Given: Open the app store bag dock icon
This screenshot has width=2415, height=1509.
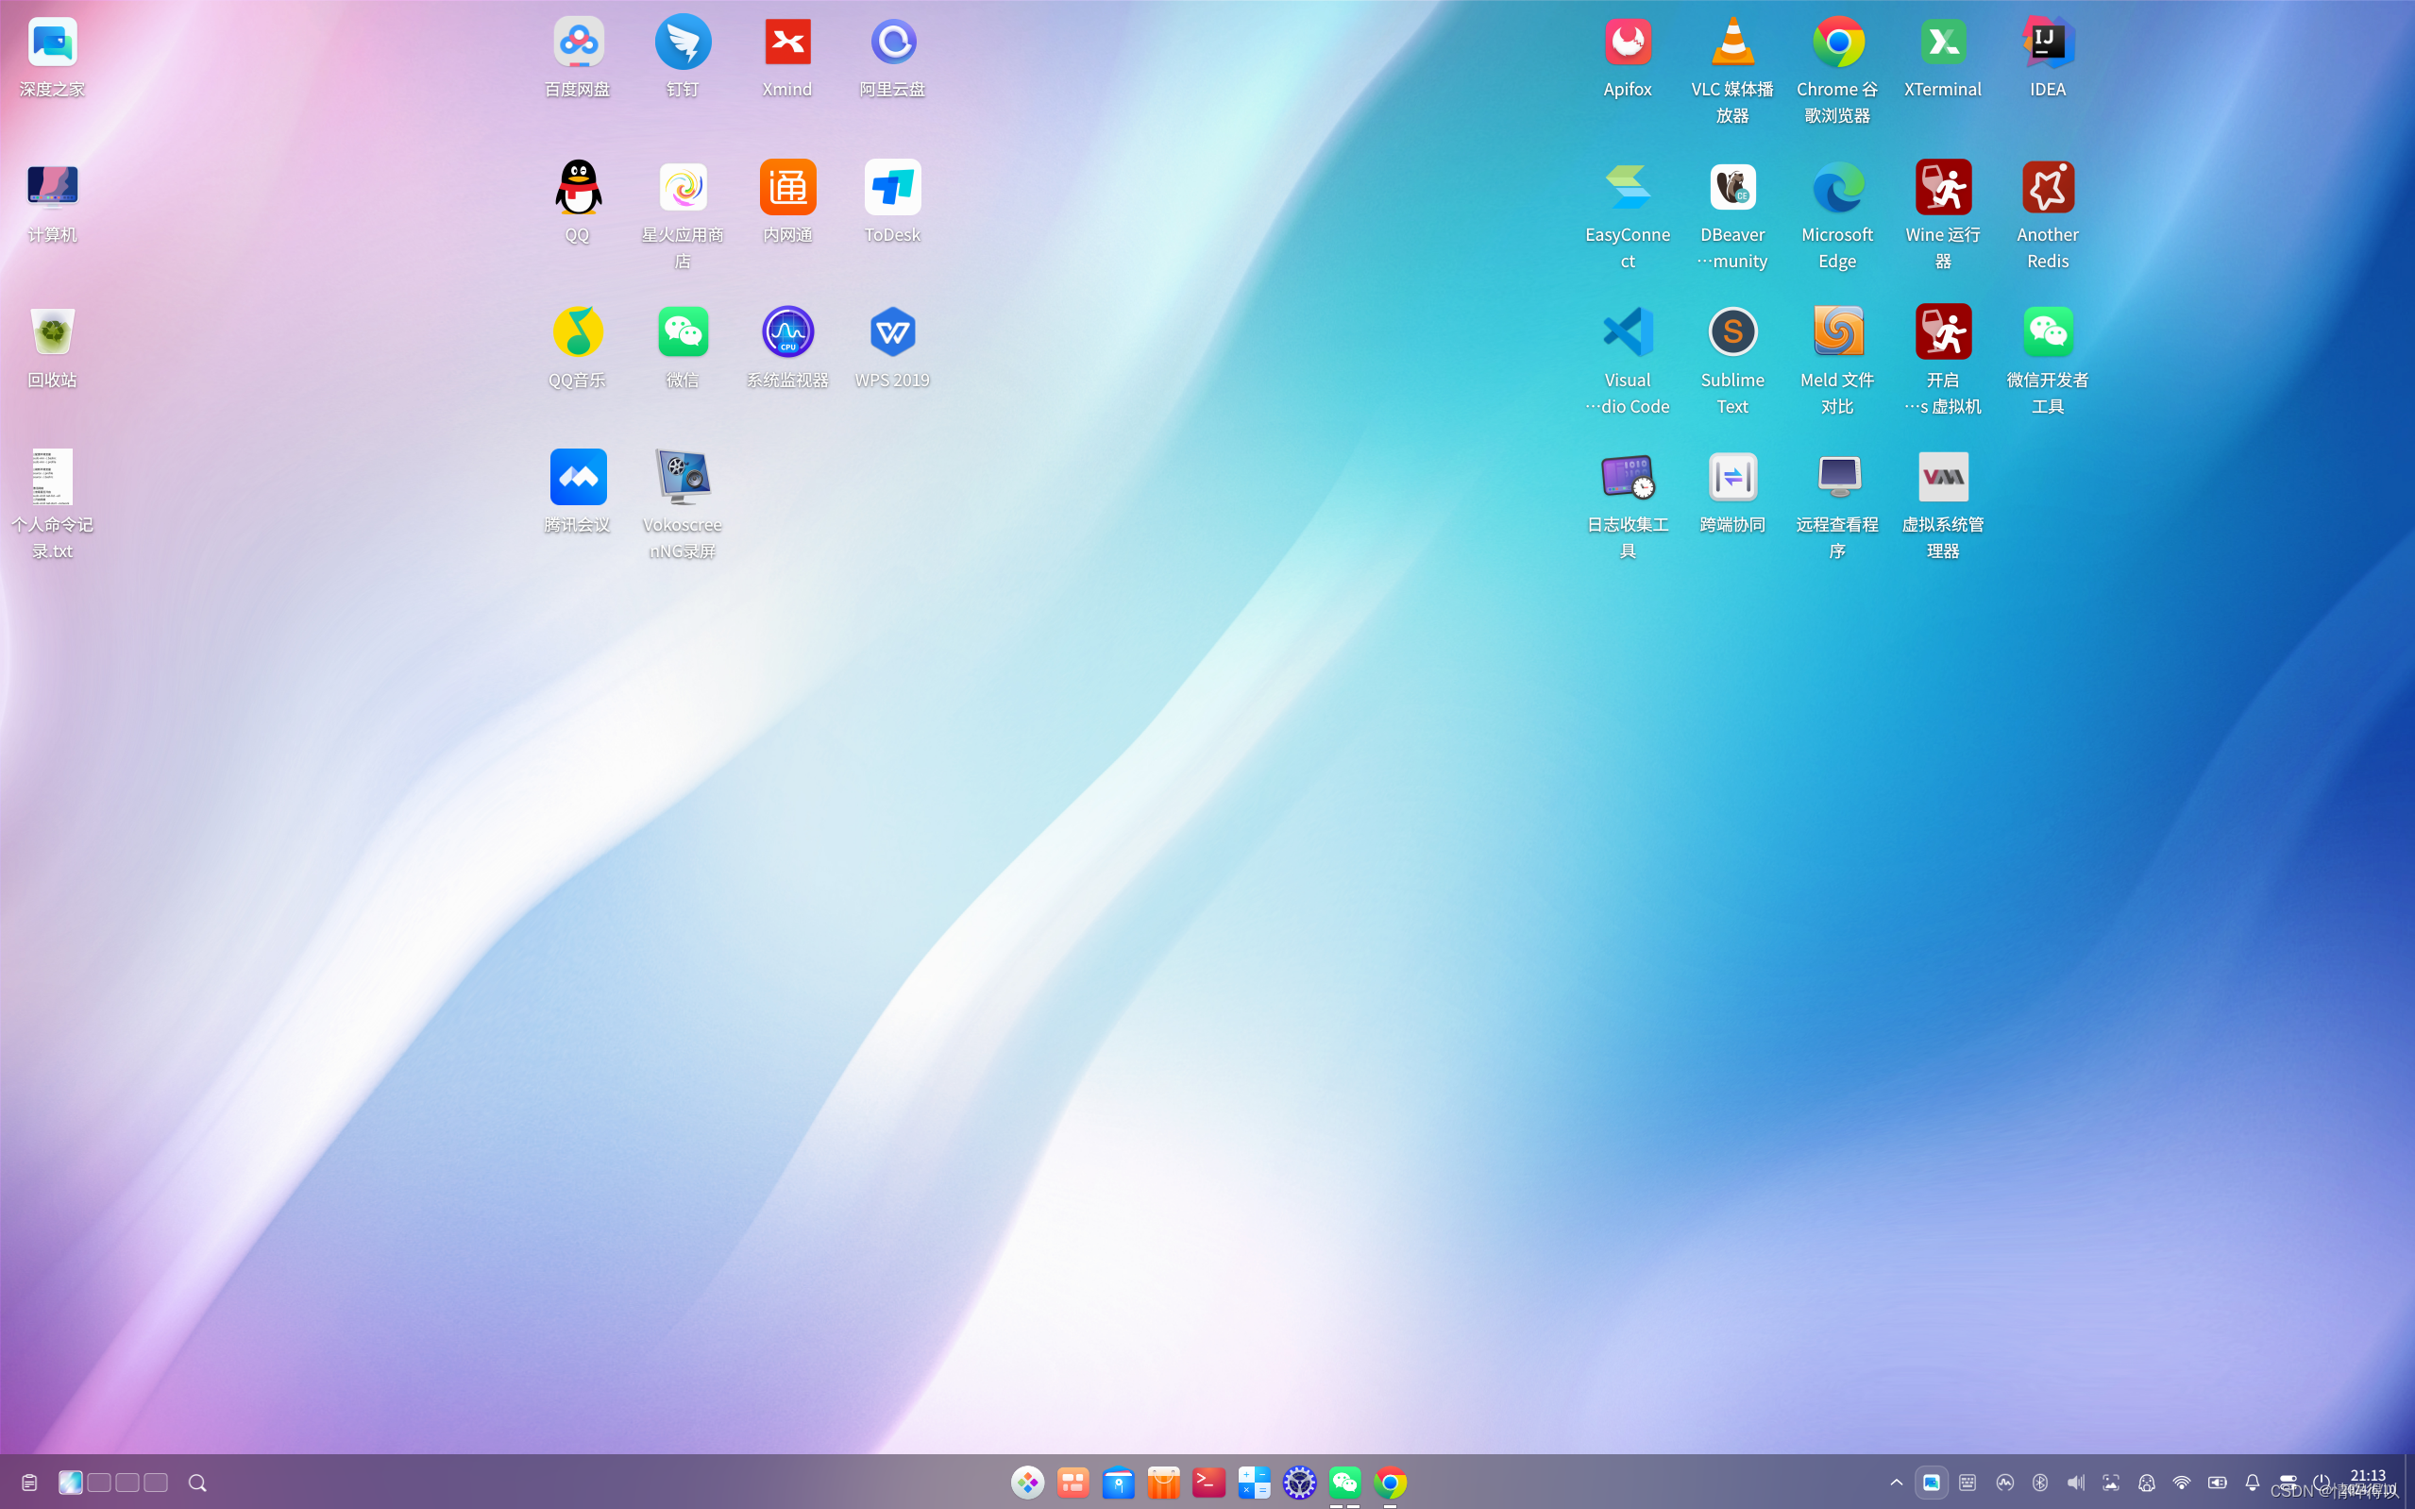Looking at the screenshot, I should (x=1164, y=1484).
